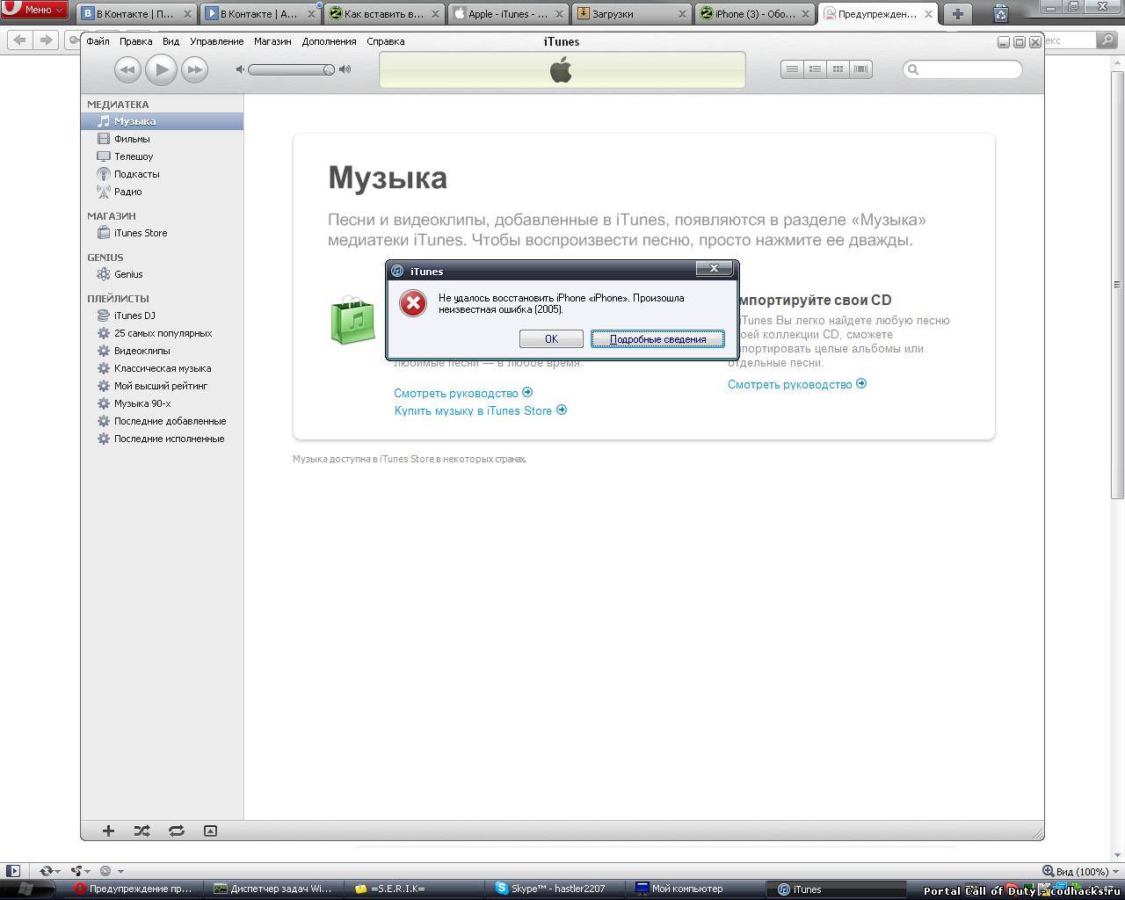Screen dimensions: 1125x900
Task: Open the Управление menu
Action: (x=217, y=41)
